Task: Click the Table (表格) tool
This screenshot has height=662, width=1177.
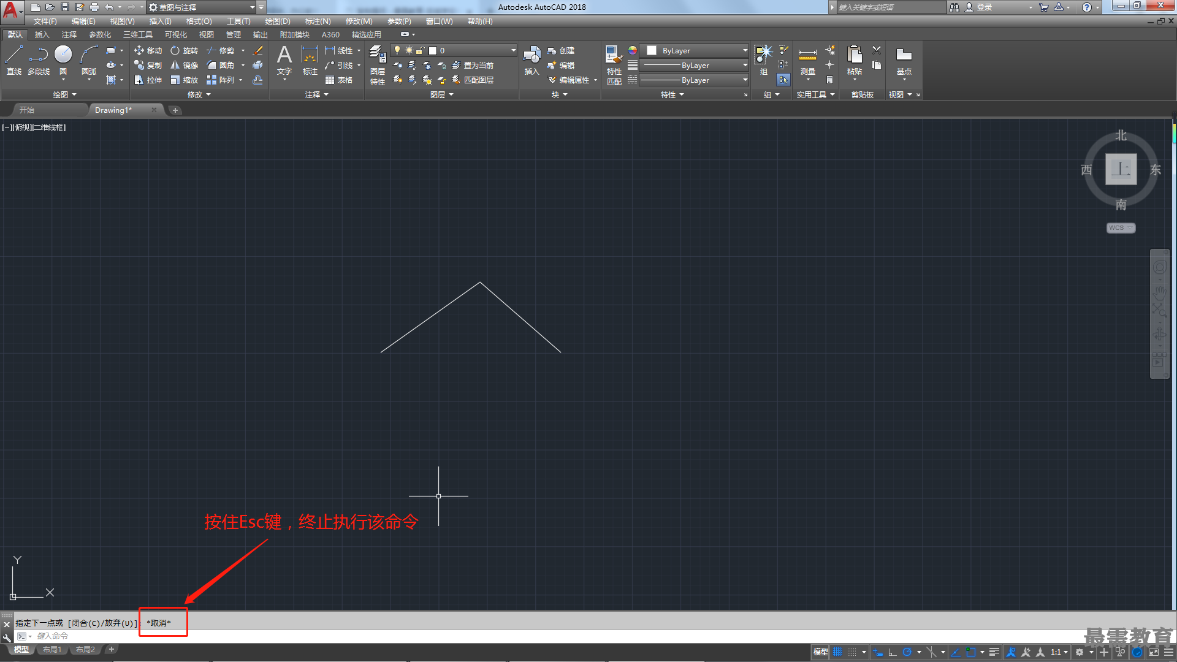Action: 339,80
